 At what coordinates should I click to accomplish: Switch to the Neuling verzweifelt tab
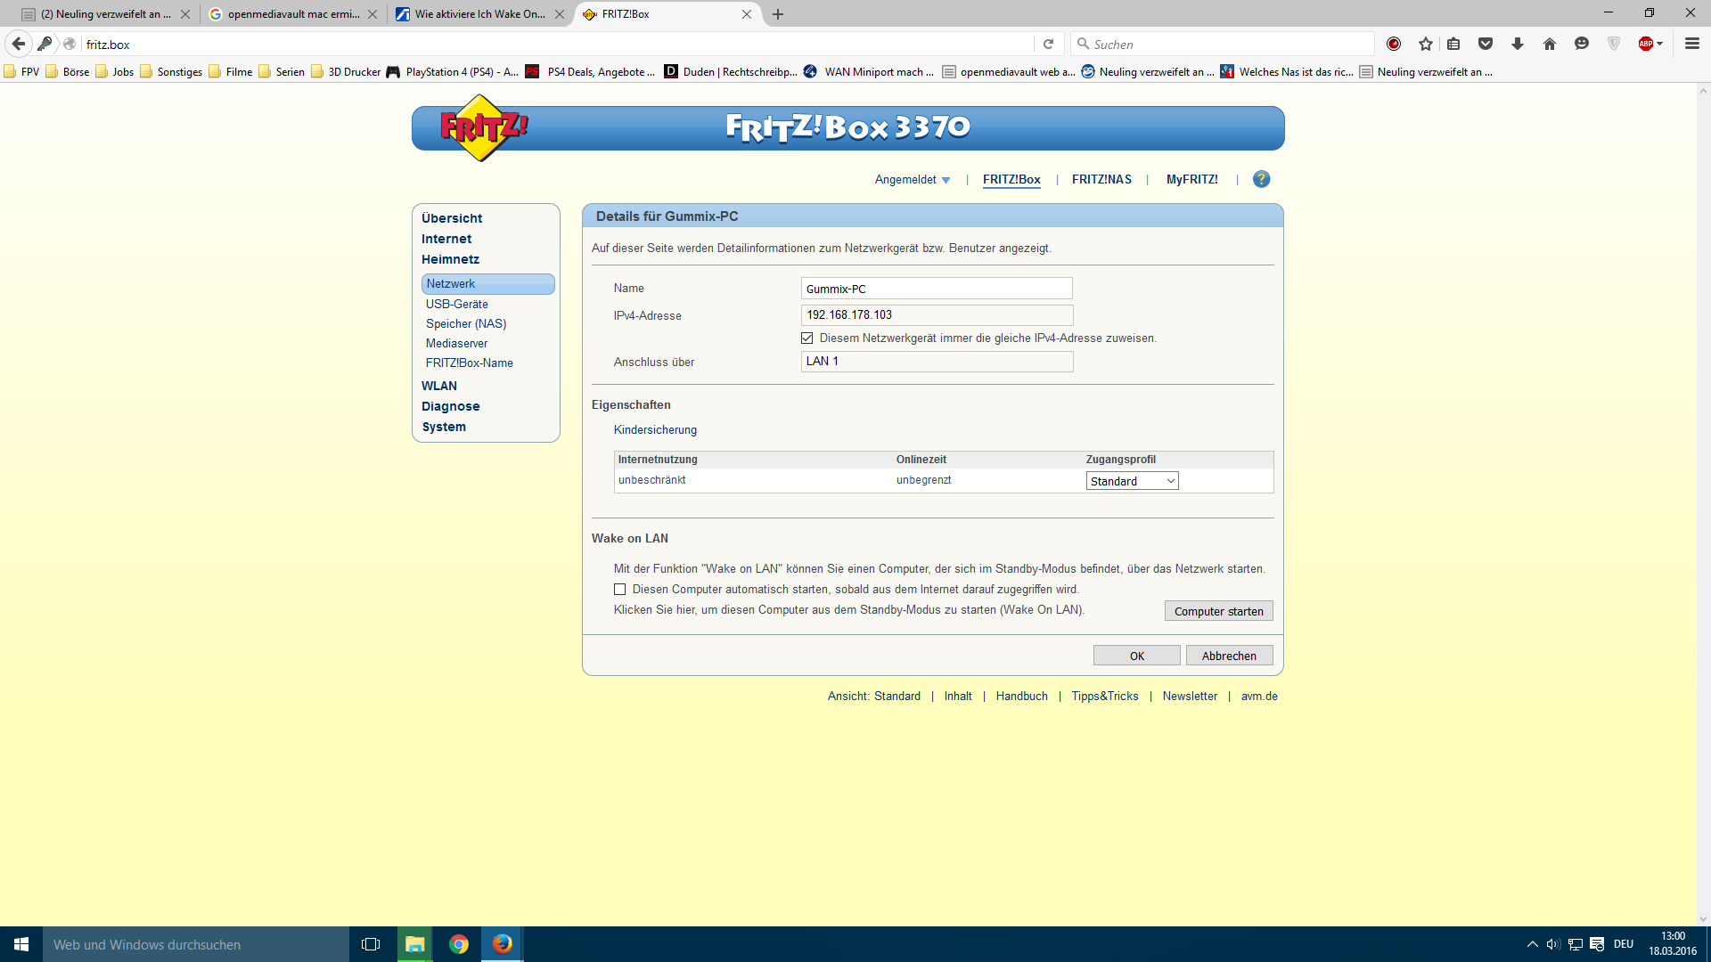[104, 14]
